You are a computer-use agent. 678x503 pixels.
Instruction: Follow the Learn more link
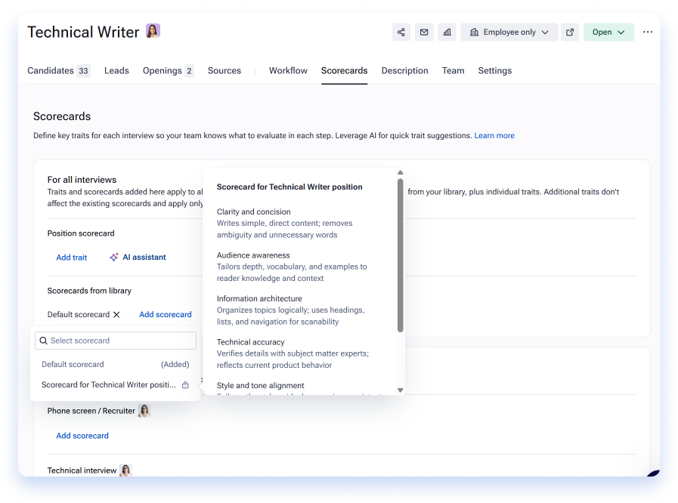click(494, 136)
